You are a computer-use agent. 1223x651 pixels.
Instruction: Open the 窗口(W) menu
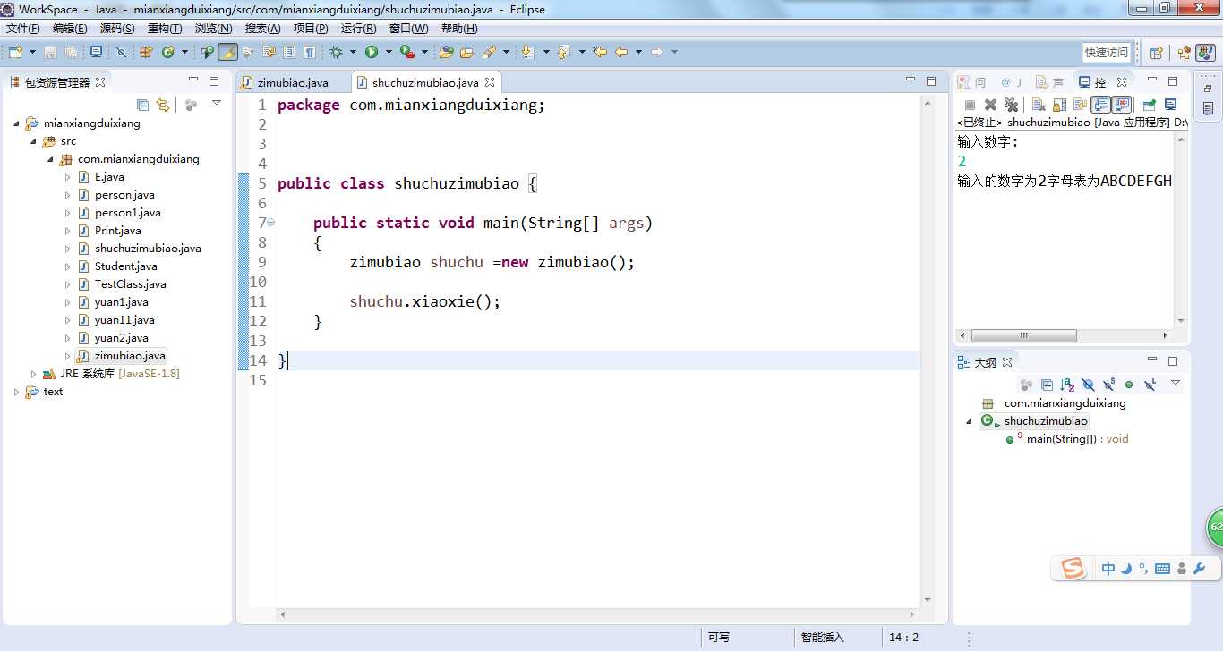click(408, 29)
